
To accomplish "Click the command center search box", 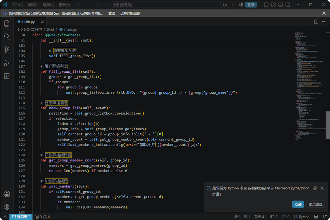I will click(x=164, y=5).
